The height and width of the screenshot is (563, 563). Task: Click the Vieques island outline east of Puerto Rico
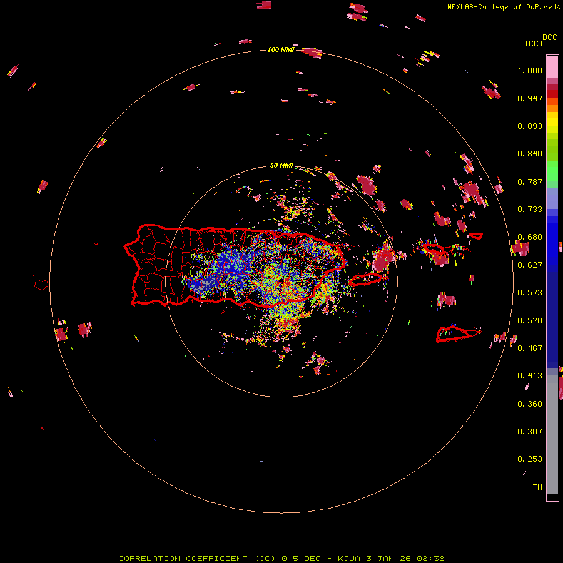point(365,280)
